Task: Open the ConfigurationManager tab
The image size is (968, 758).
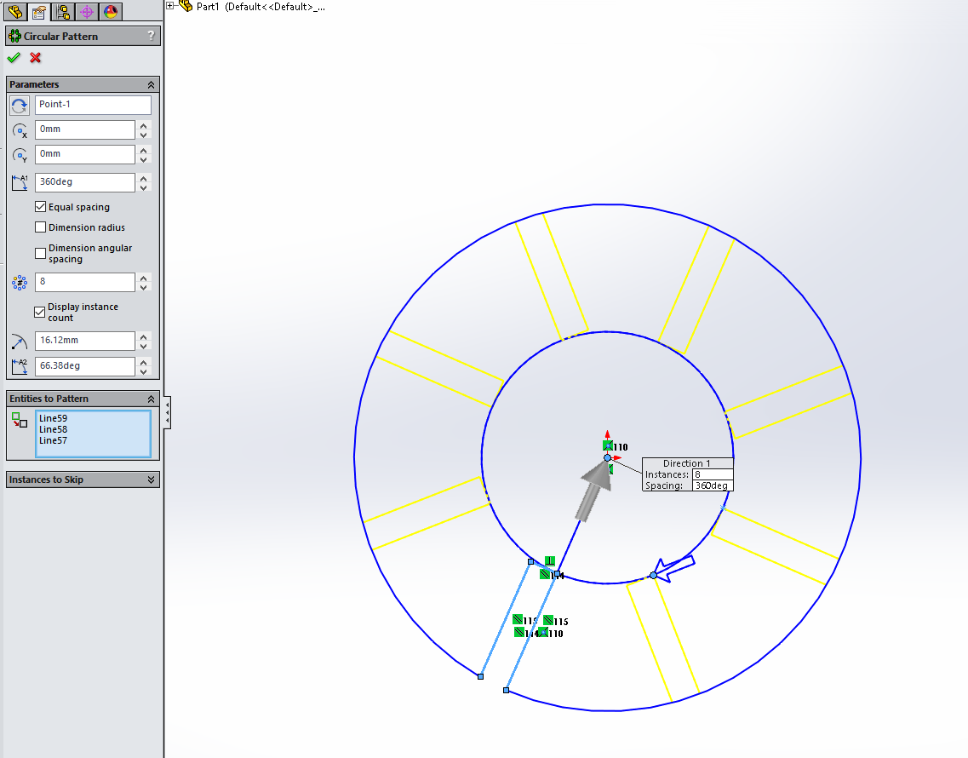Action: [x=63, y=12]
